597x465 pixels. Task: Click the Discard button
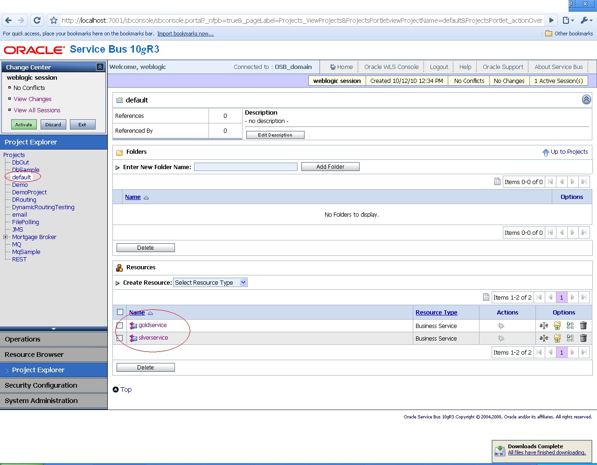click(53, 124)
